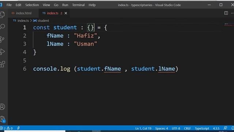
Task: Open the Go menu
Action: pyautogui.click(x=56, y=5)
